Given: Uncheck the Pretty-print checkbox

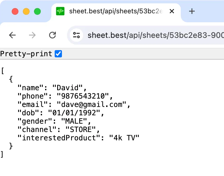Looking at the screenshot, I should [58, 54].
